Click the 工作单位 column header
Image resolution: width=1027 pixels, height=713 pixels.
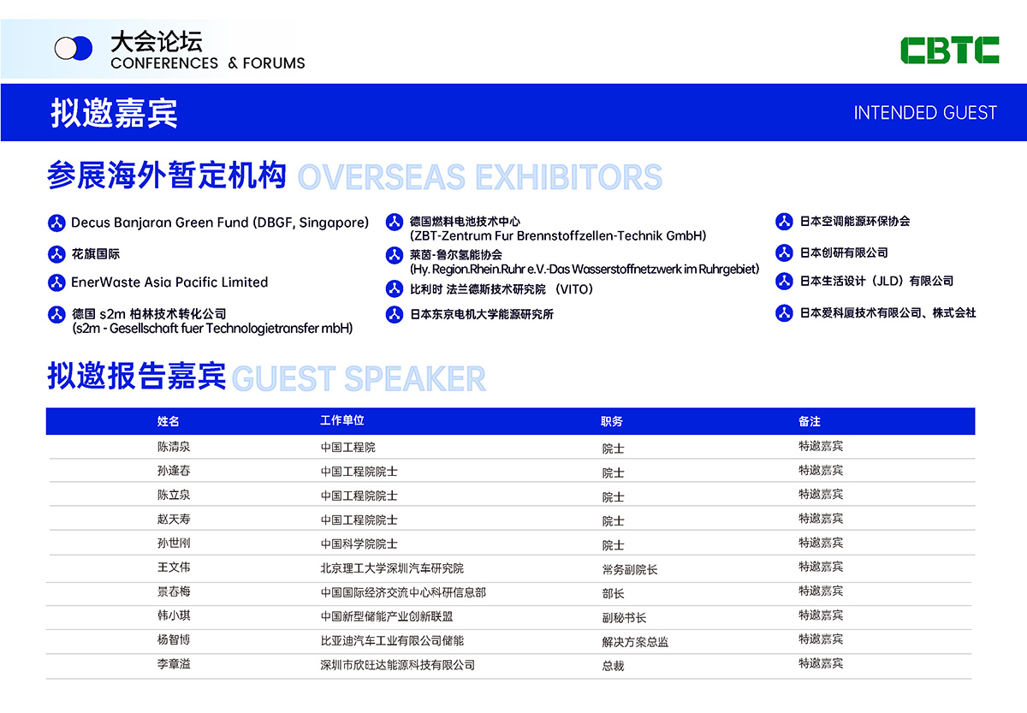(x=342, y=420)
